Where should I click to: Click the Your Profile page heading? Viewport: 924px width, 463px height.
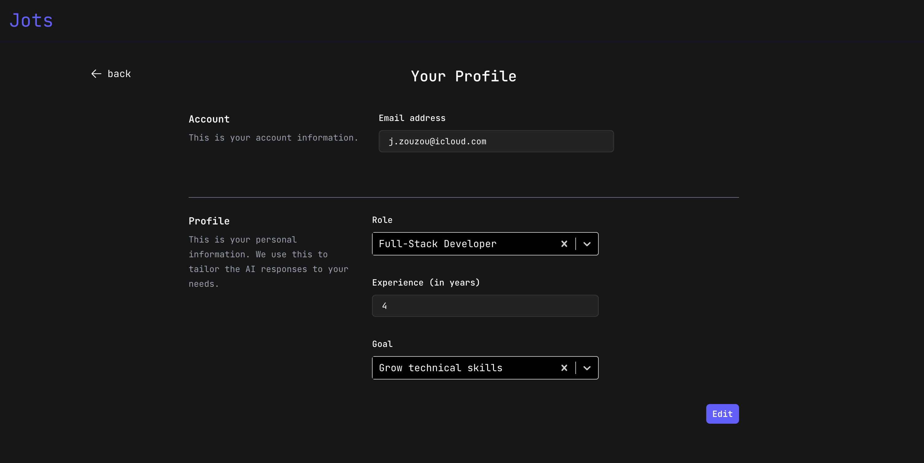pyautogui.click(x=464, y=76)
